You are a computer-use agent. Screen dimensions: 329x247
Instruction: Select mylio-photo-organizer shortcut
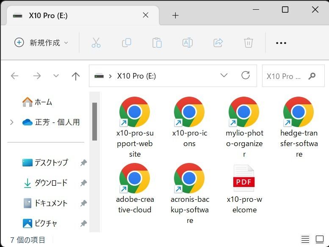[244, 127]
